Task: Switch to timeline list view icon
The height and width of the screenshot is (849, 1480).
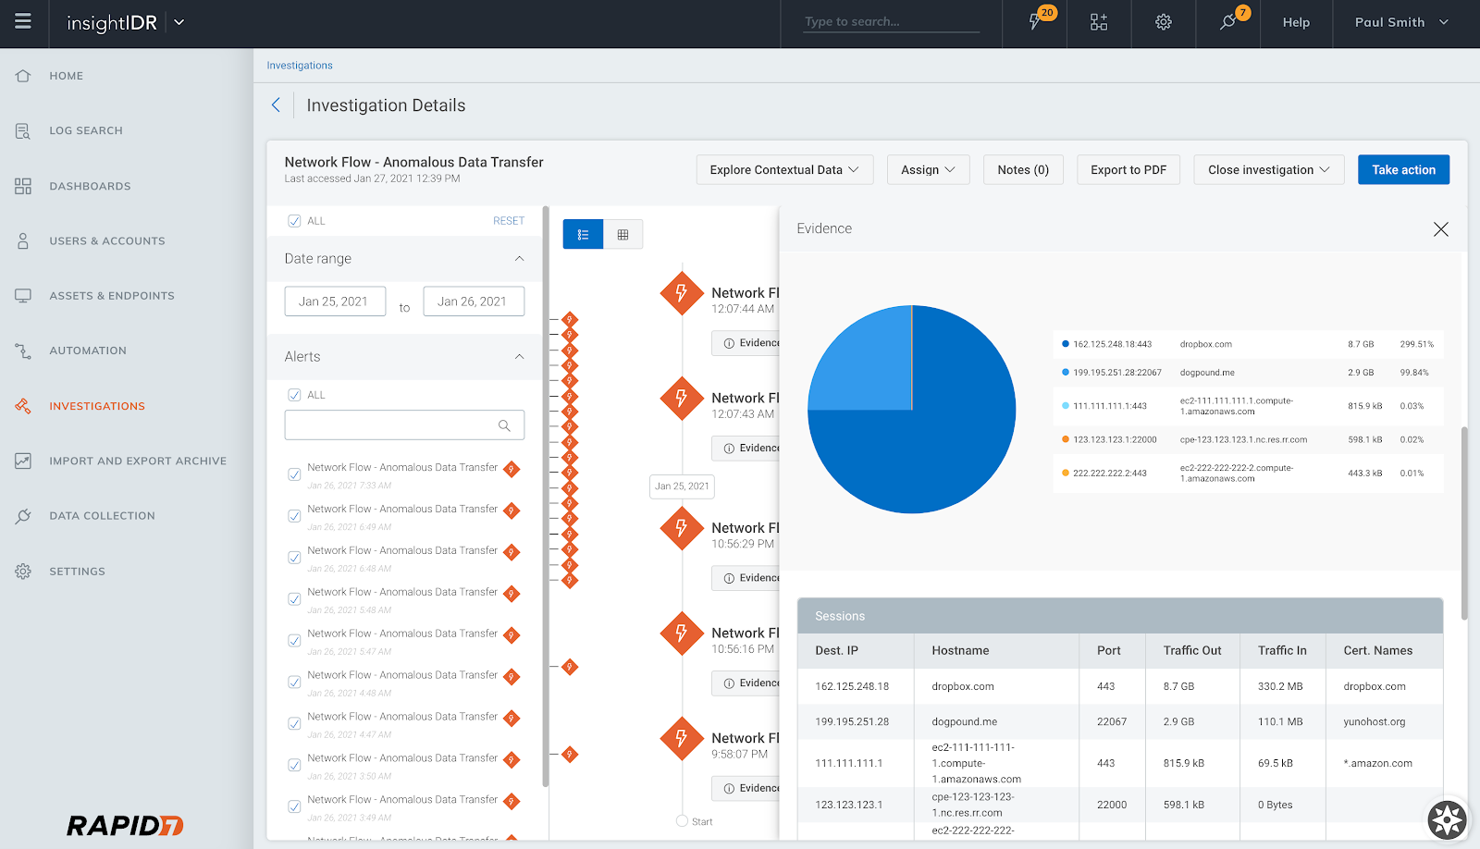Action: tap(583, 235)
